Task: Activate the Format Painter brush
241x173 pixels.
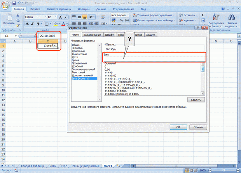Action: click(x=17, y=26)
